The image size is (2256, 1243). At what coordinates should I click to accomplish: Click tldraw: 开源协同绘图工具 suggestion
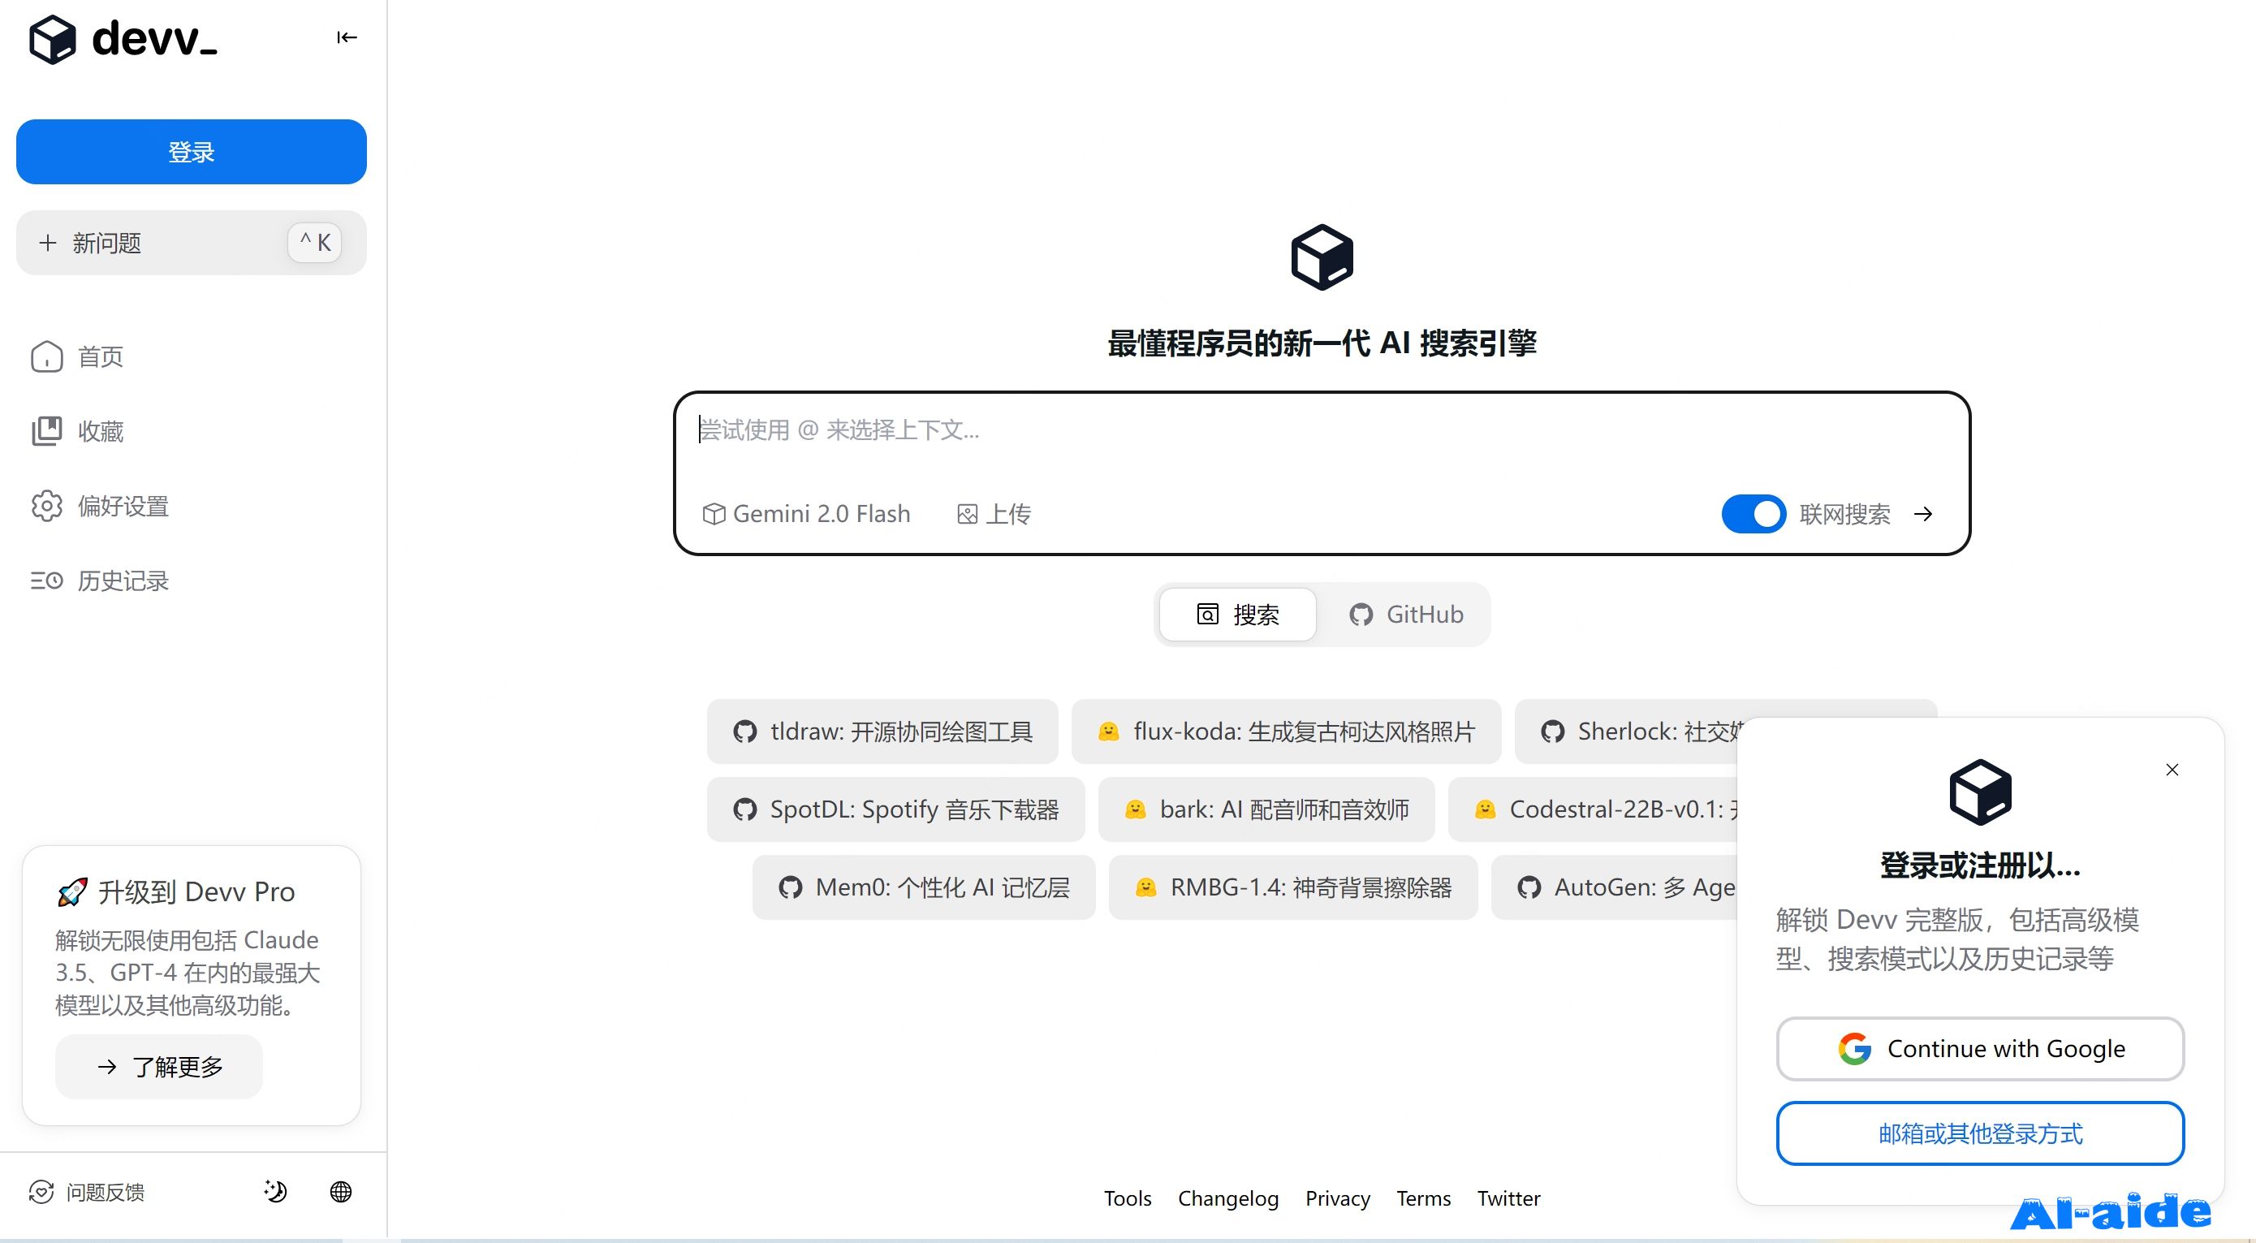coord(882,731)
